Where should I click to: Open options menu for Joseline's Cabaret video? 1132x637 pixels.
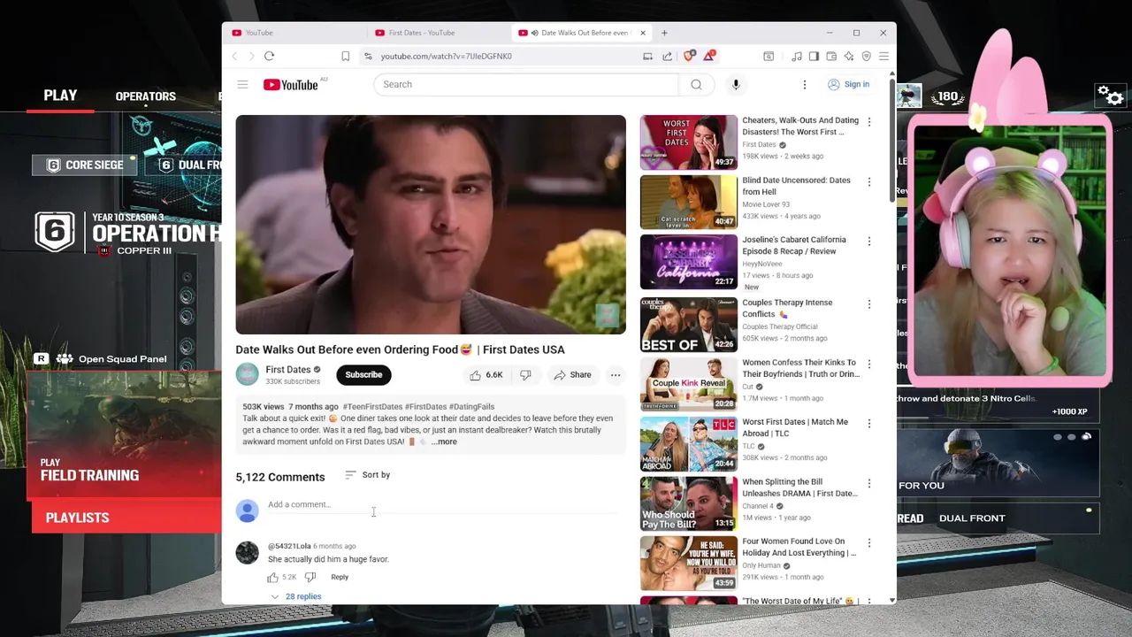(x=868, y=242)
